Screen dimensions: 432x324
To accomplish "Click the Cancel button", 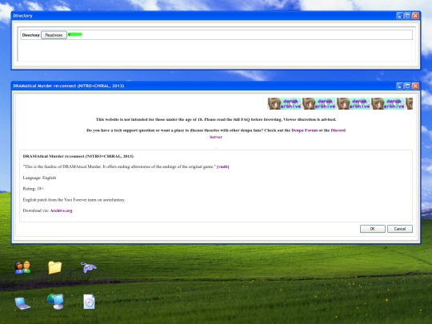I will coord(400,229).
